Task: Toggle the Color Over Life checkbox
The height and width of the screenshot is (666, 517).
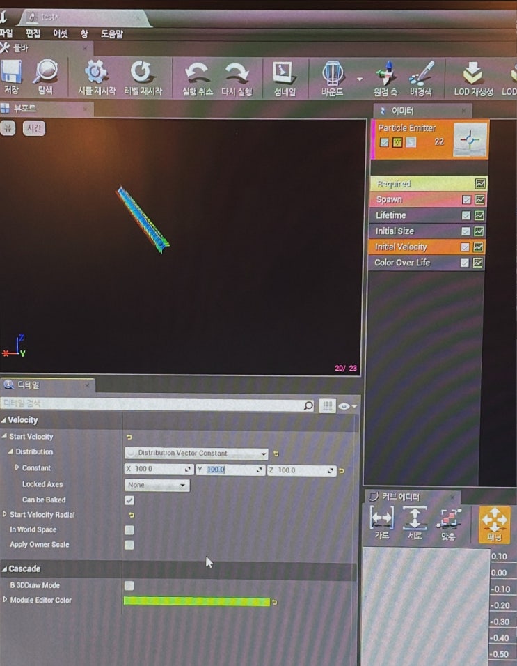Action: [465, 263]
